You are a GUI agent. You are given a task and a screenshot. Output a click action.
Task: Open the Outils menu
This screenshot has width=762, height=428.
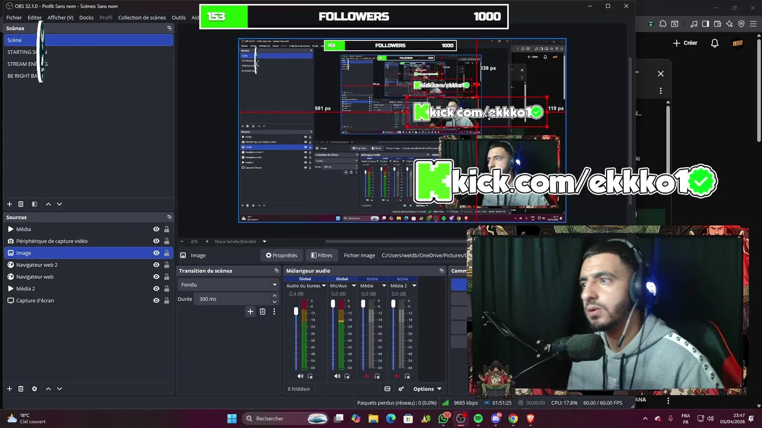pyautogui.click(x=179, y=17)
